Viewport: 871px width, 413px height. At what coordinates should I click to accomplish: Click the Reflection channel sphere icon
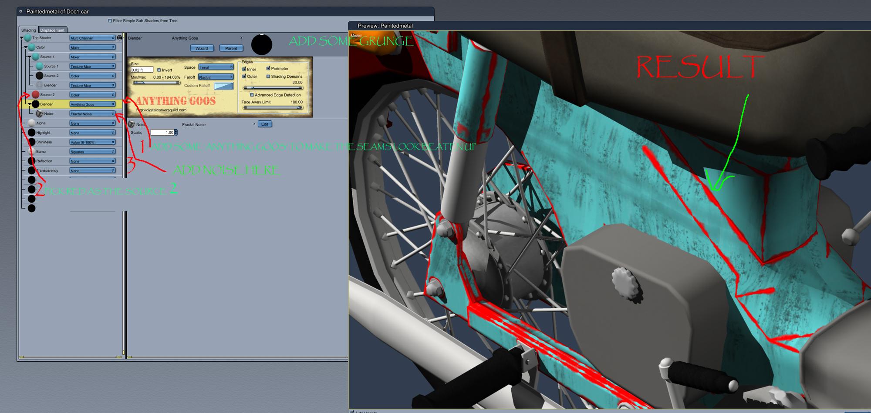tap(32, 161)
